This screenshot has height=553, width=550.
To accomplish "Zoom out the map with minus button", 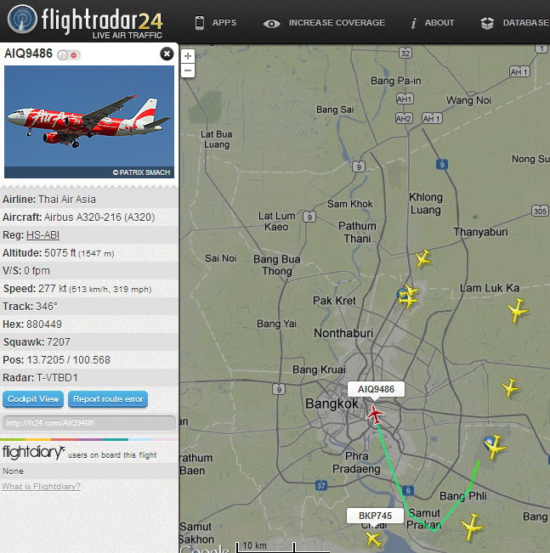I will tap(188, 71).
